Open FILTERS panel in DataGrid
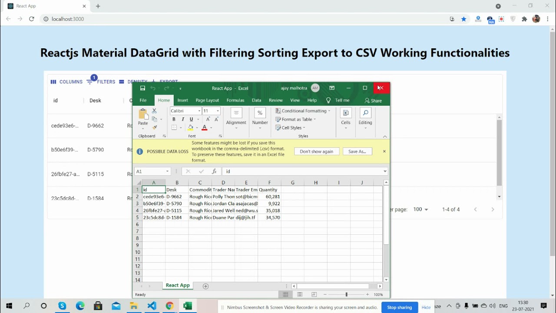The image size is (556, 313). pos(101,81)
